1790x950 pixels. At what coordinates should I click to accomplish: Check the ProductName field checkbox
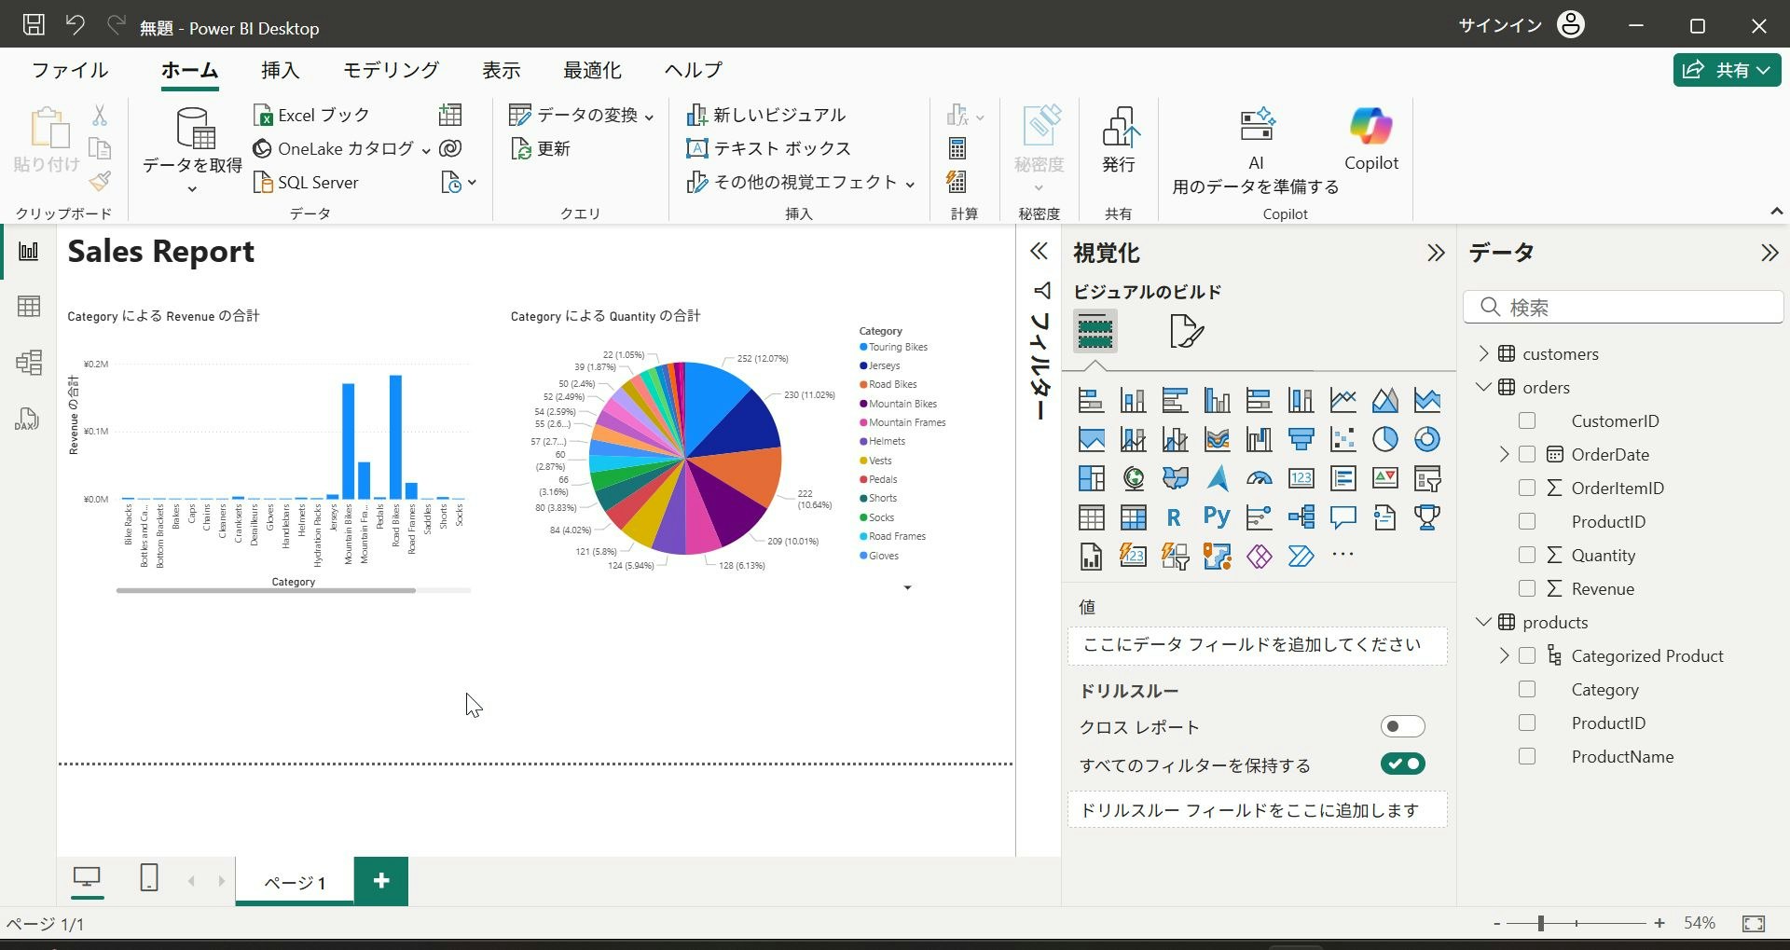[x=1527, y=756]
